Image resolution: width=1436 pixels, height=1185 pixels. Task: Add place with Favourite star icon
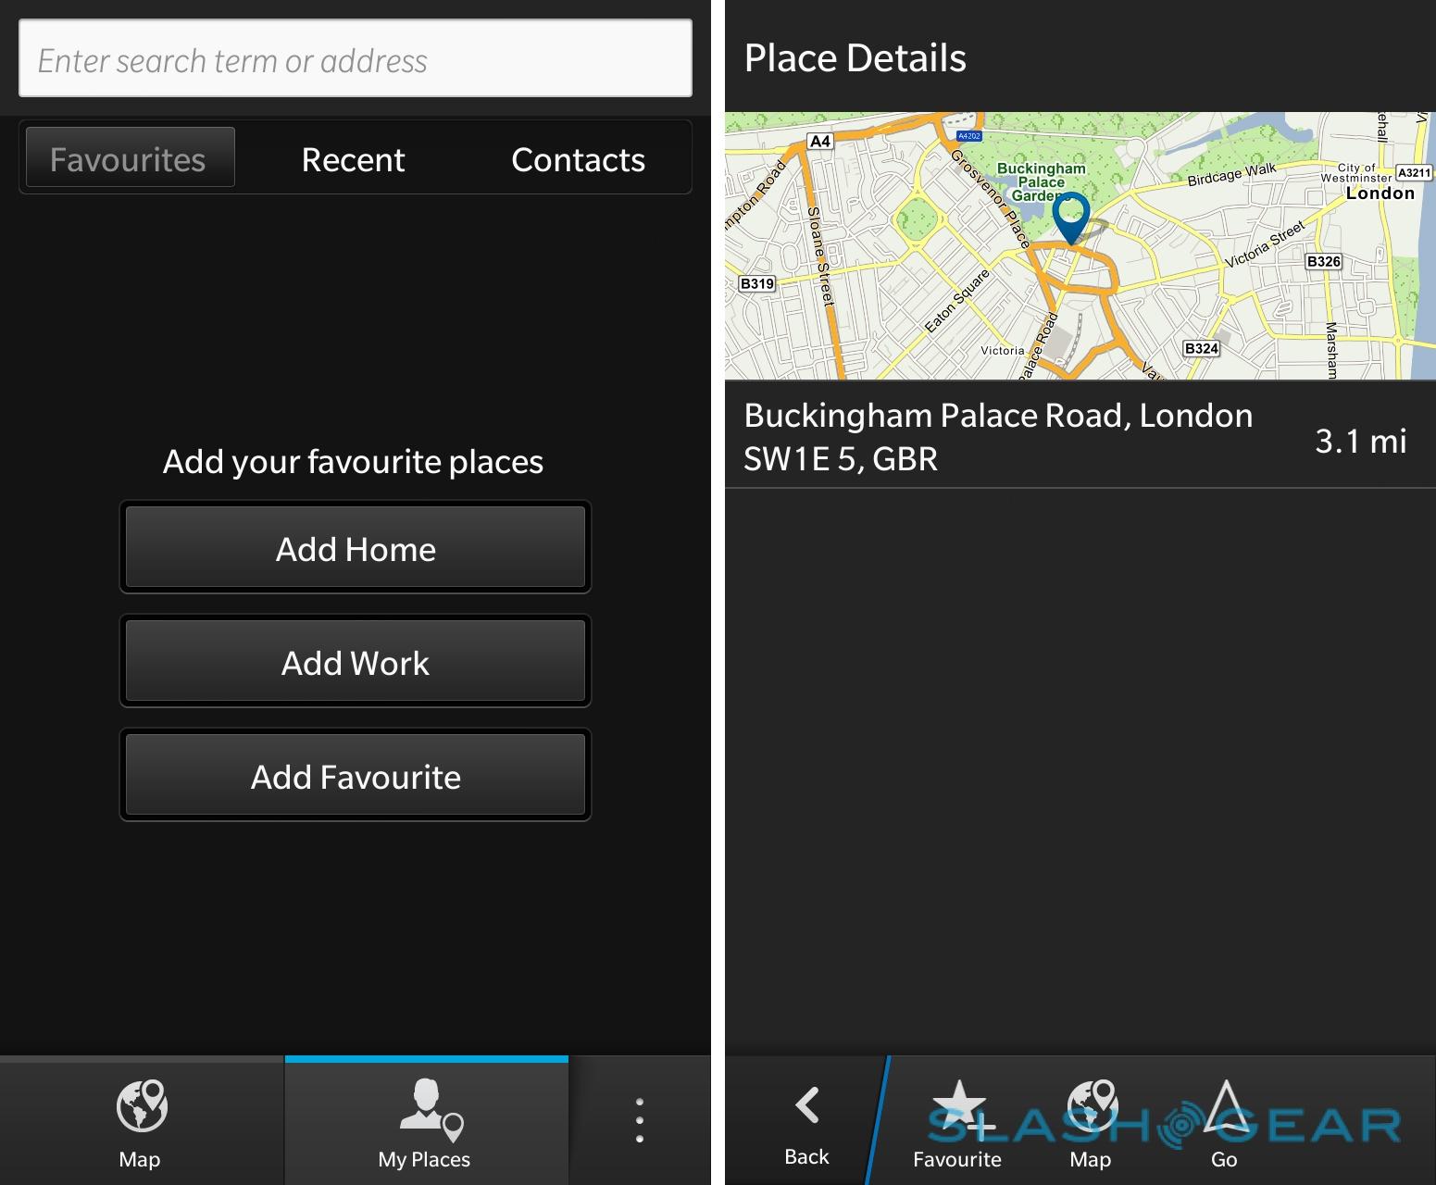click(963, 1109)
